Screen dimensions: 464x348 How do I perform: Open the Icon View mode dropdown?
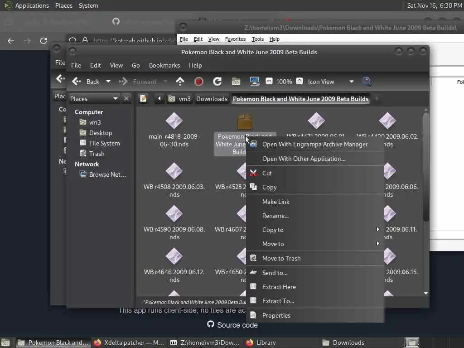point(331,82)
